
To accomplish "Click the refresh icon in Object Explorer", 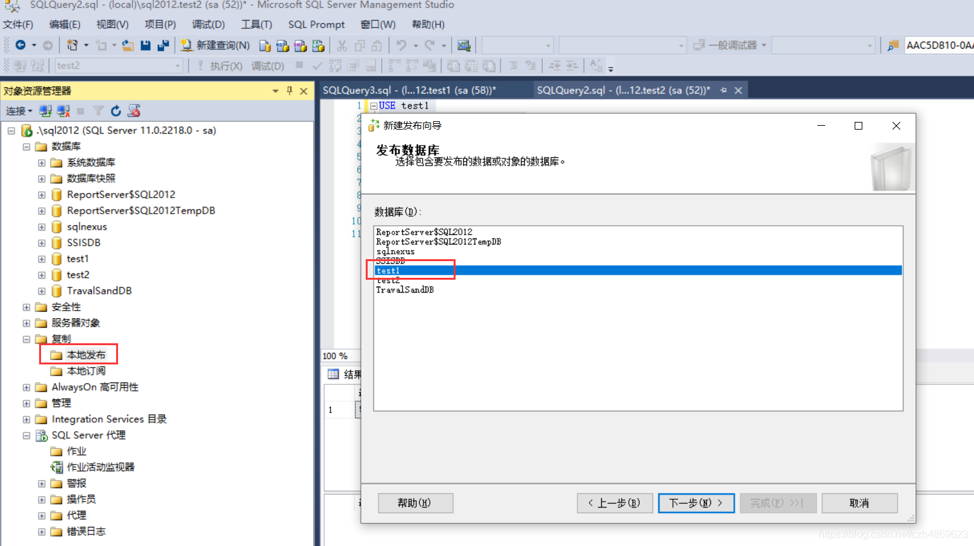I will click(116, 111).
